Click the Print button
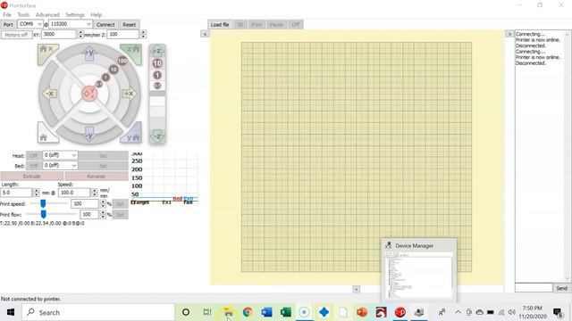Screen dimensions: 572x321 [x=257, y=24]
